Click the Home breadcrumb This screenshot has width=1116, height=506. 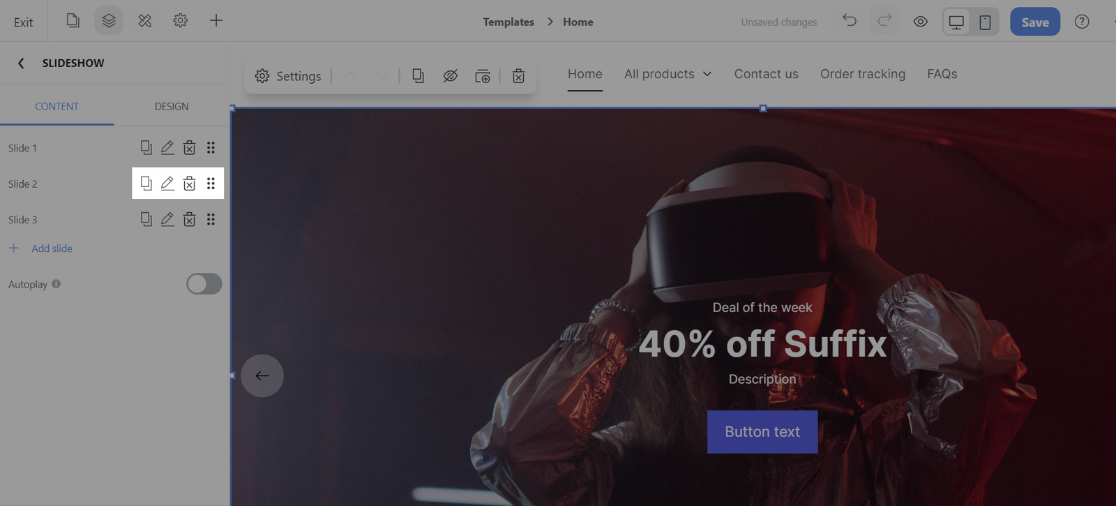(x=578, y=22)
